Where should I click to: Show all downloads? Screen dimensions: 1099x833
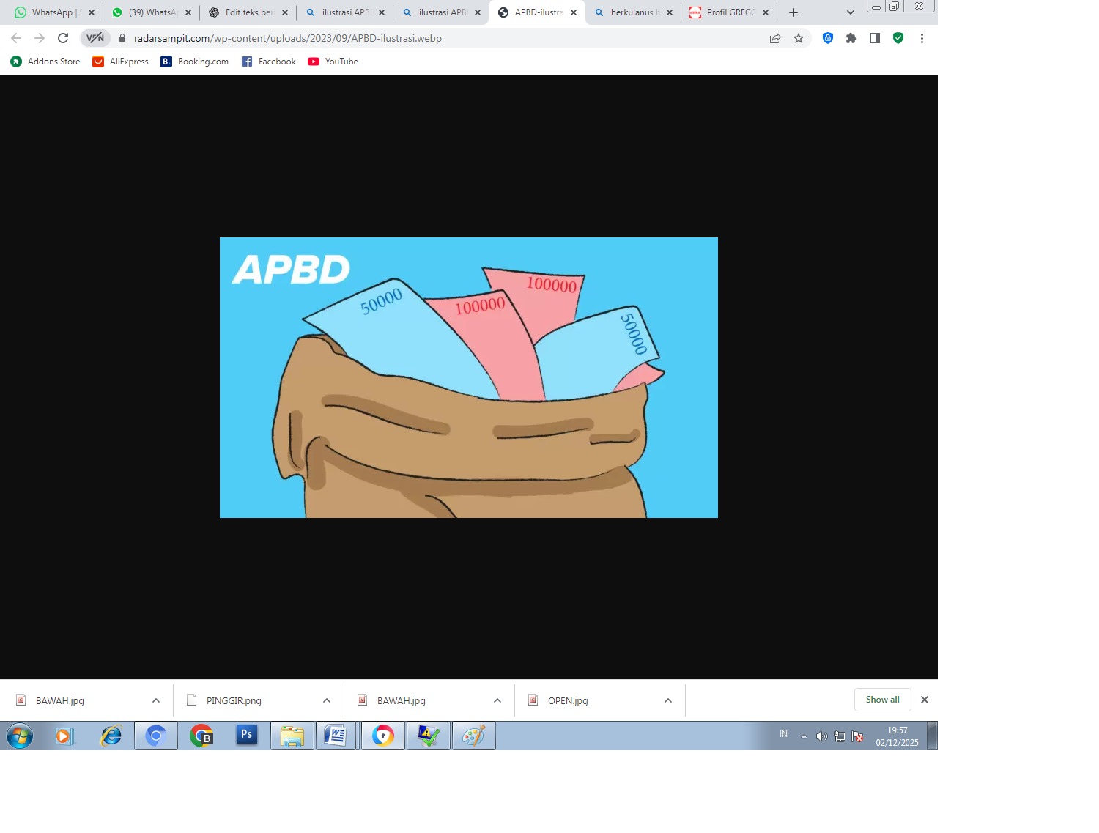(882, 700)
